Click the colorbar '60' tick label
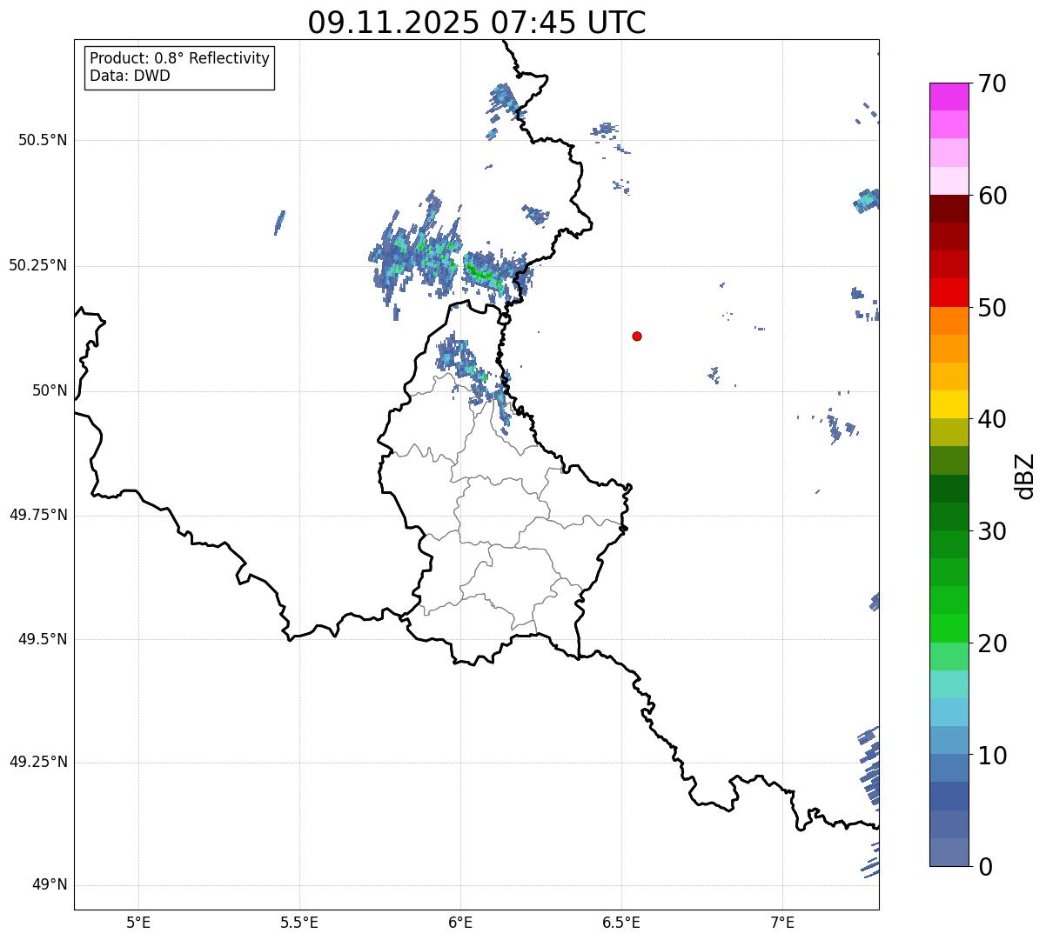This screenshot has height=940, width=1046. [992, 196]
